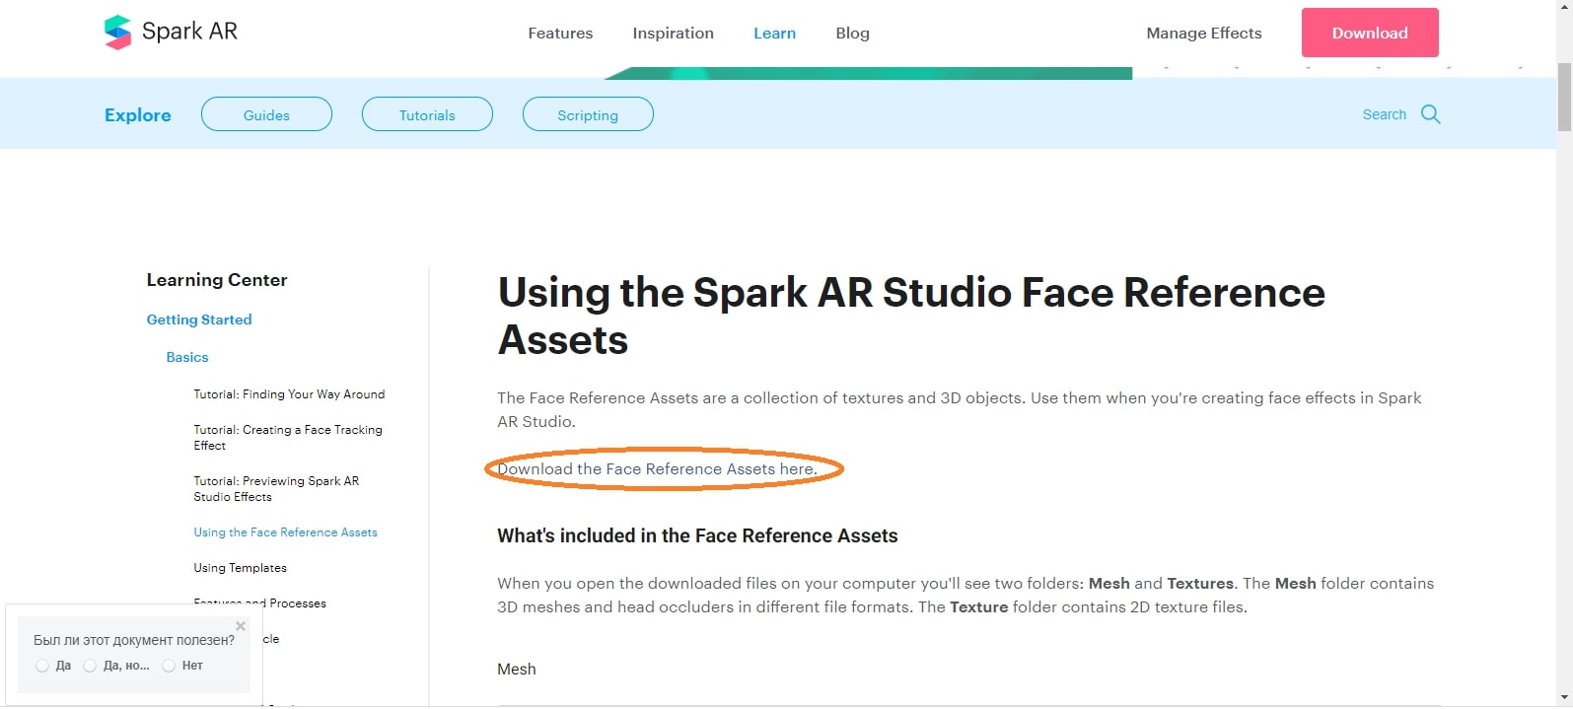Open Using Templates sidebar item
This screenshot has width=1573, height=709.
[x=240, y=568]
